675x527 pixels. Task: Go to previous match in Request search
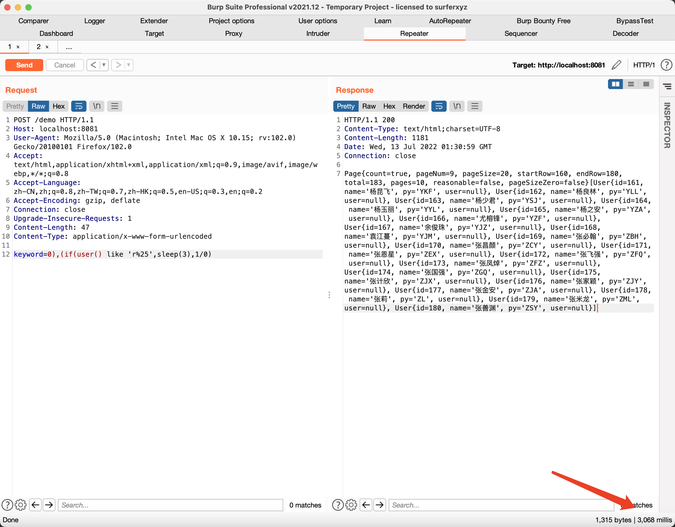(x=36, y=505)
